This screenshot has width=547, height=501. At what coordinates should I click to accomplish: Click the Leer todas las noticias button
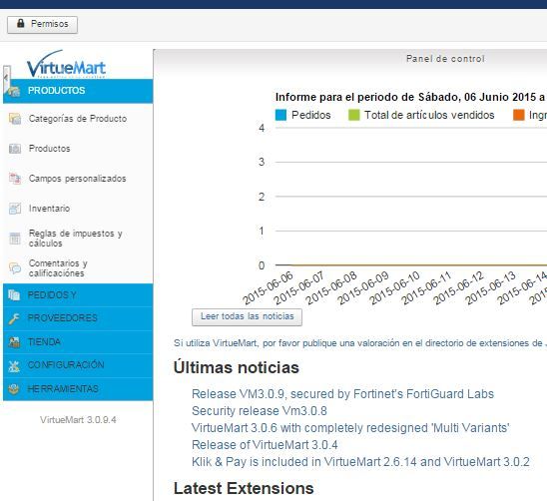[247, 316]
